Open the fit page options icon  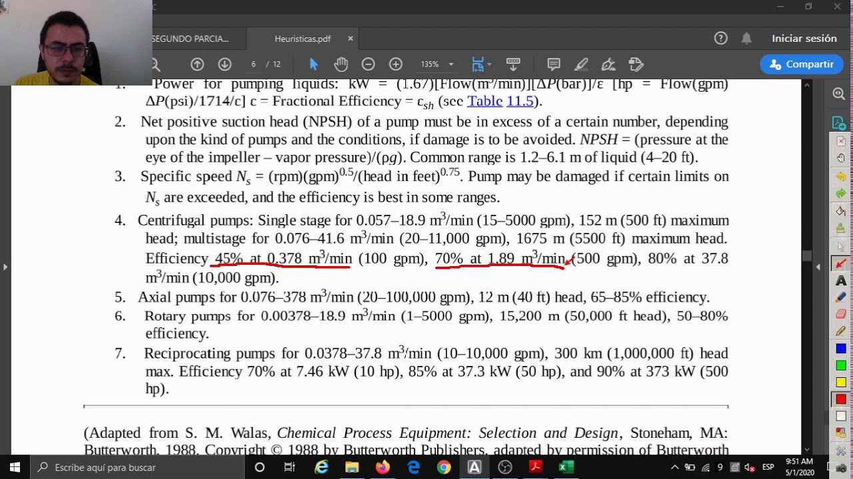point(478,65)
